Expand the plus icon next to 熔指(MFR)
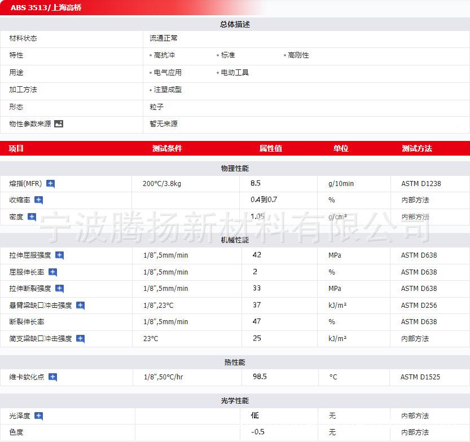 point(50,184)
